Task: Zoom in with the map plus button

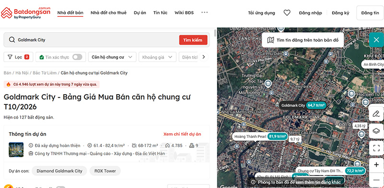Action: pyautogui.click(x=376, y=165)
